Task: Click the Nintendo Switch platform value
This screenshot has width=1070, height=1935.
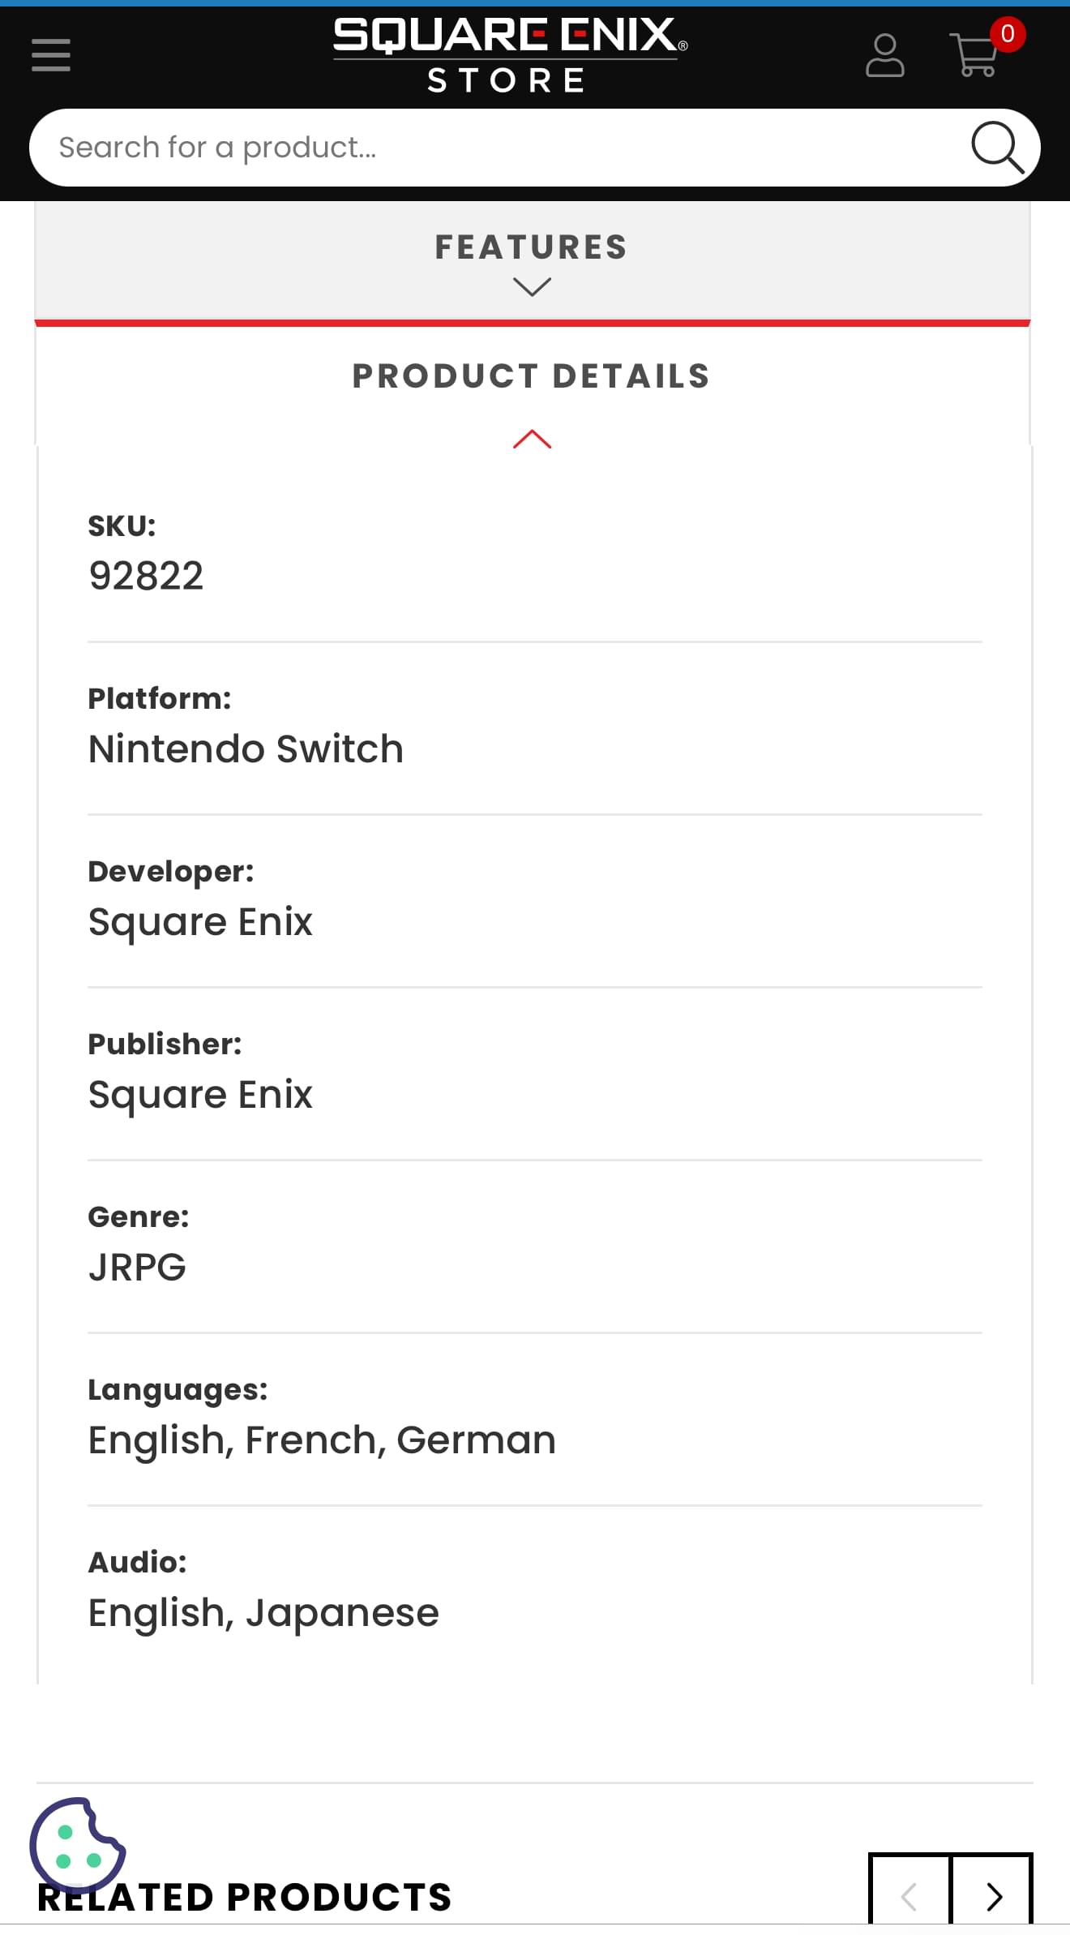Action: tap(246, 749)
